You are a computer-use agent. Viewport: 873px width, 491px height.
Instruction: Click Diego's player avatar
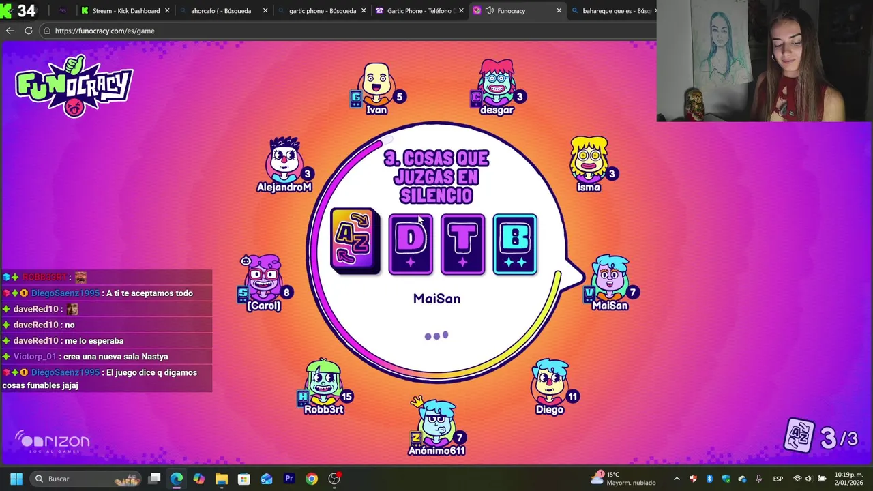pyautogui.click(x=550, y=382)
